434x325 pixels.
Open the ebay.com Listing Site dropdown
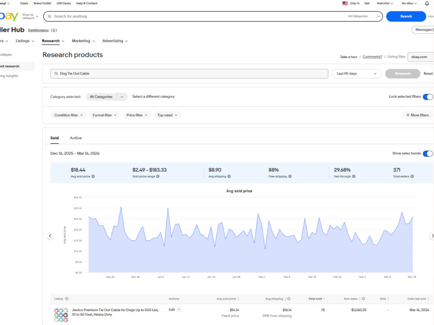(421, 57)
